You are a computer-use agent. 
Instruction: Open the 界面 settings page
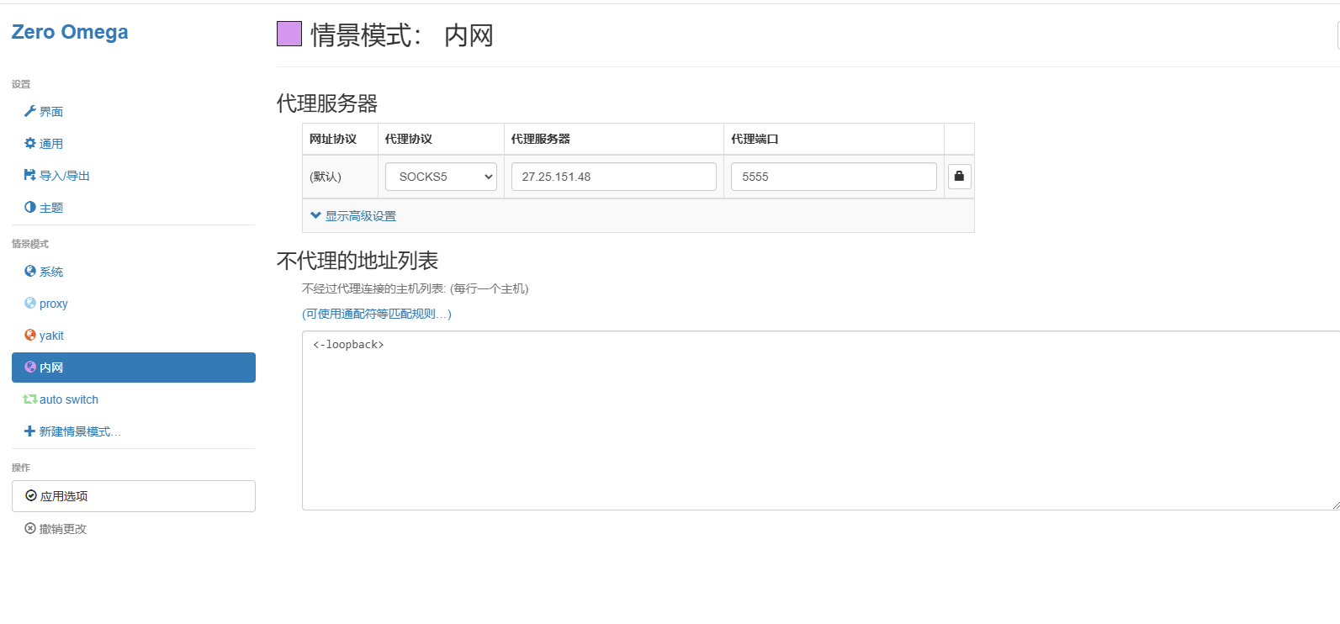[x=133, y=112]
